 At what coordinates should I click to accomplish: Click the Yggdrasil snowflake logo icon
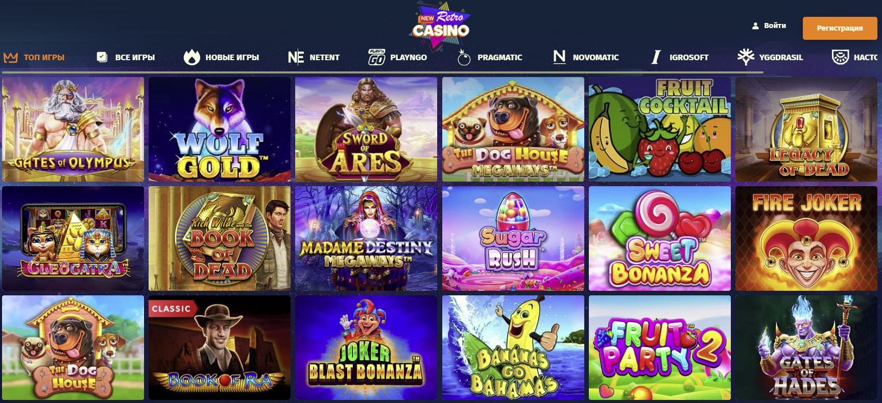click(746, 57)
